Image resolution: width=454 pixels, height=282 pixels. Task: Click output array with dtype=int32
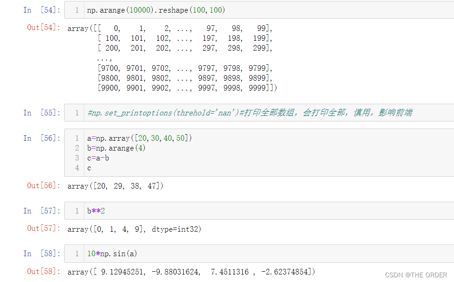(x=134, y=229)
